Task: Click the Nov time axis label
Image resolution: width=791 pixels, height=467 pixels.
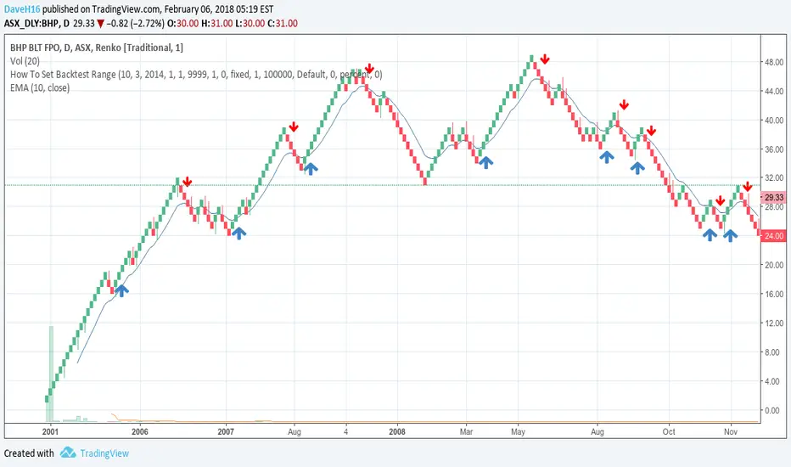Action: 731,431
